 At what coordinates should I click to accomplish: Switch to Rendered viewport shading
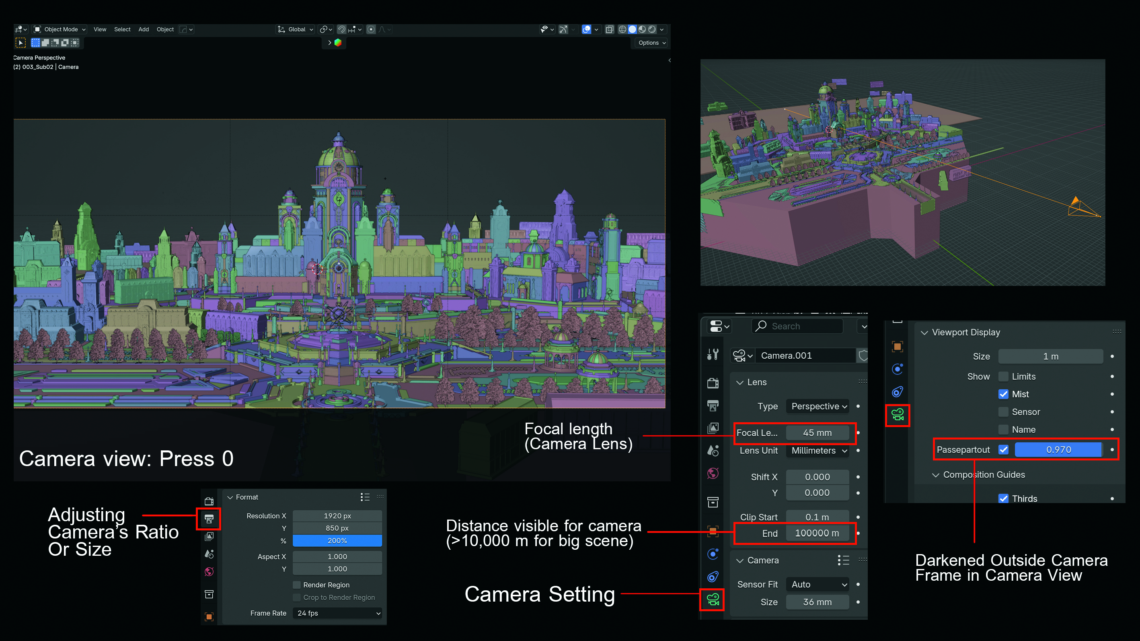click(x=652, y=29)
